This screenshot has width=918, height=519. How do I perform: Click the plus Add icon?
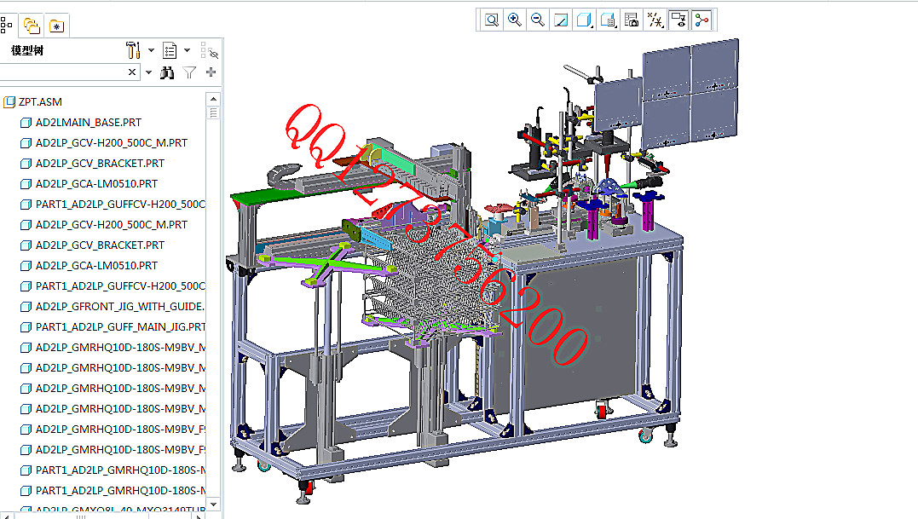coord(211,72)
